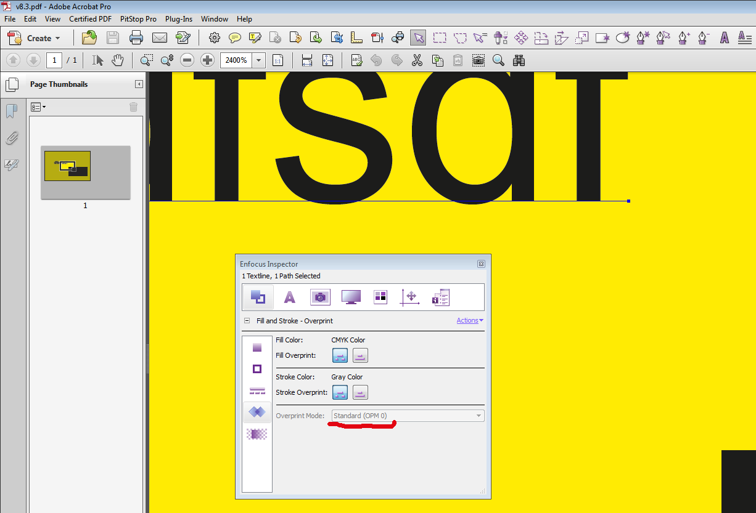Select the PitStop edit text line tool
Screen dimensions: 756x513
coord(725,38)
